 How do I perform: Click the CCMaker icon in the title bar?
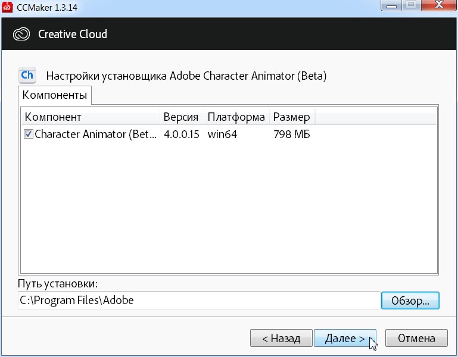click(x=7, y=7)
